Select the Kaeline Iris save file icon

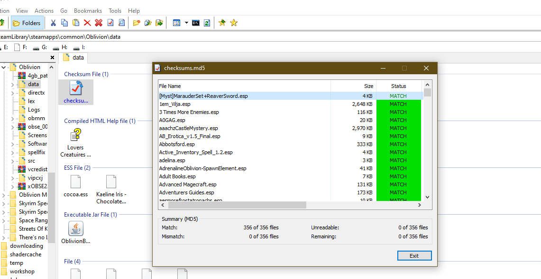click(111, 182)
